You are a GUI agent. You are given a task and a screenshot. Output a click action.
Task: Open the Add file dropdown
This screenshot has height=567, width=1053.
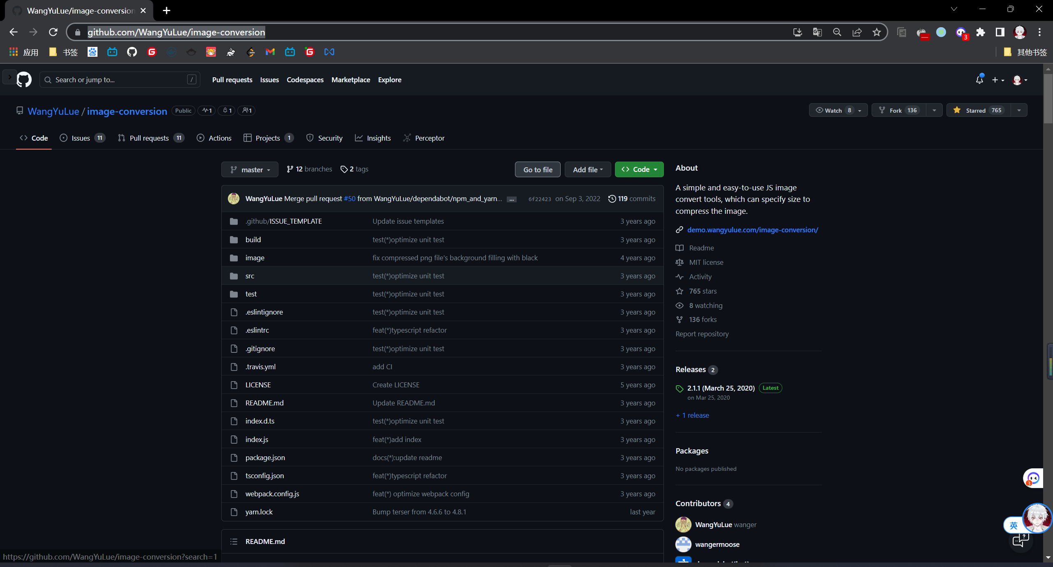click(587, 169)
